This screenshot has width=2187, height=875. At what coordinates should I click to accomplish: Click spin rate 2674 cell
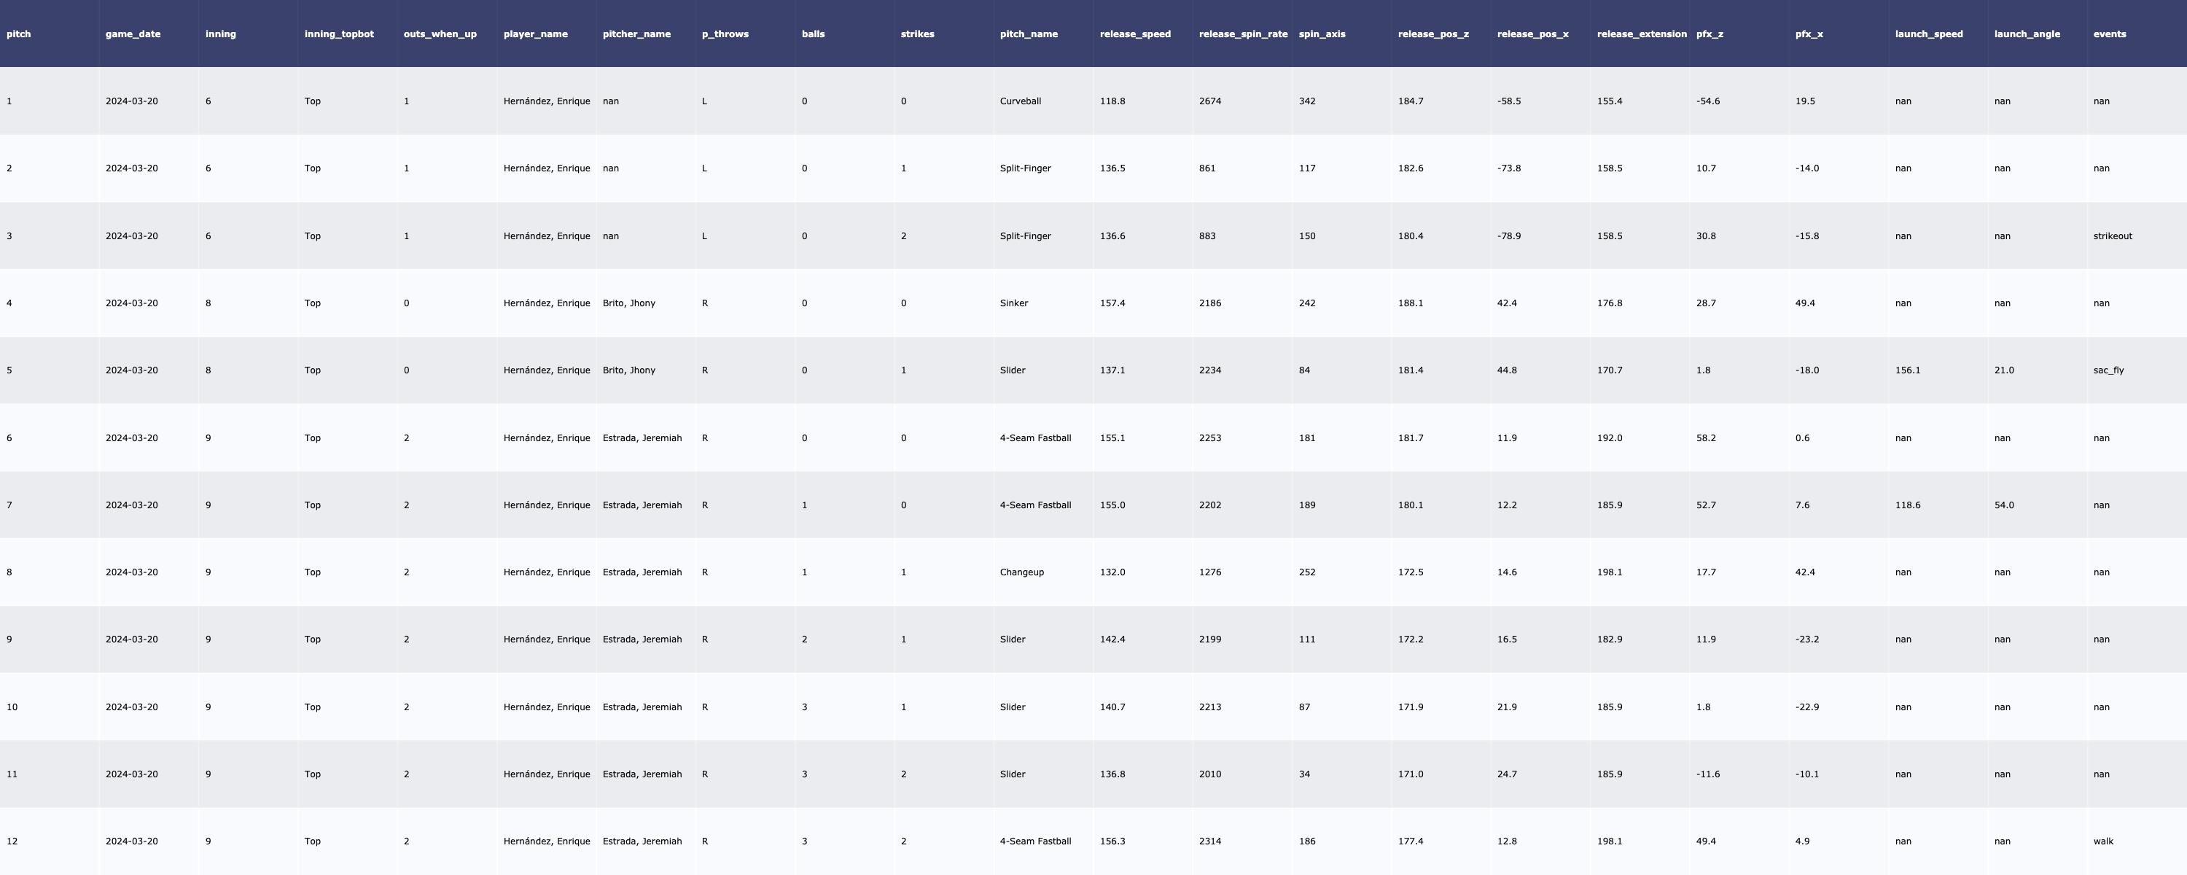click(1210, 101)
